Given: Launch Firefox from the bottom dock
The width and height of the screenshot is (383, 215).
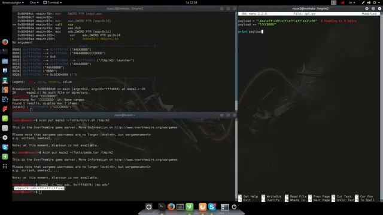Looking at the screenshot, I should (171, 207).
